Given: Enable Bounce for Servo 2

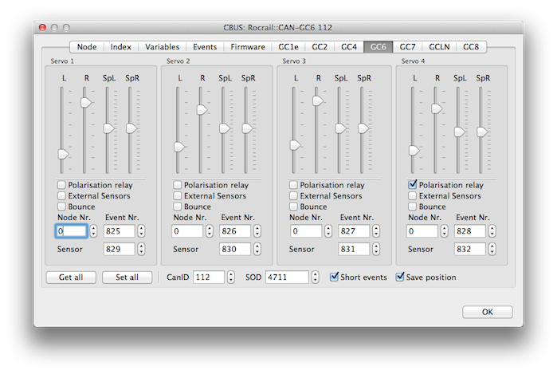Looking at the screenshot, I should tap(178, 207).
